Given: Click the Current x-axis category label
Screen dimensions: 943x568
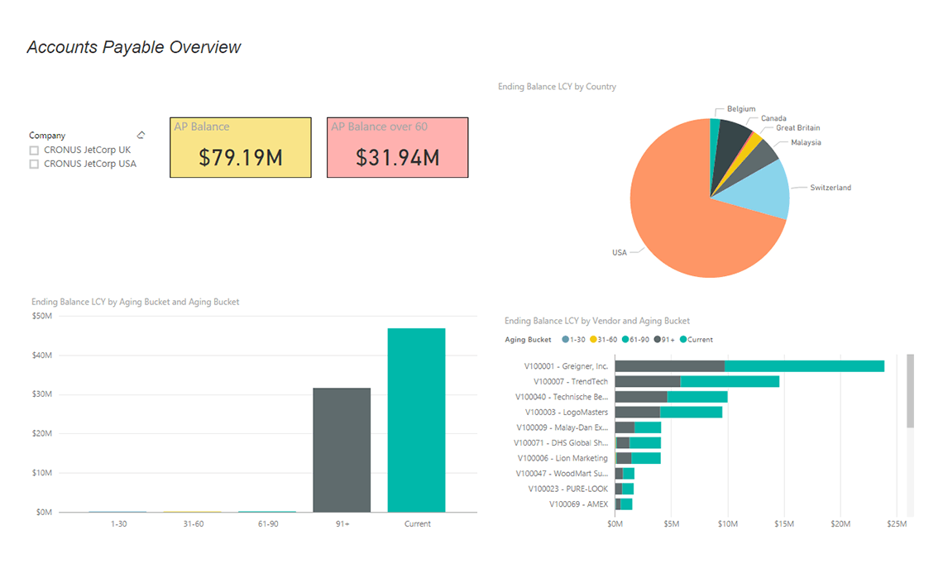Looking at the screenshot, I should click(x=418, y=524).
